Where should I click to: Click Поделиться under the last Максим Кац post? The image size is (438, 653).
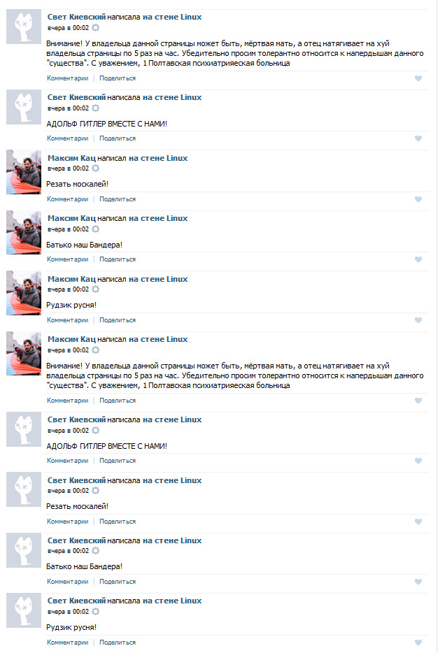(118, 400)
